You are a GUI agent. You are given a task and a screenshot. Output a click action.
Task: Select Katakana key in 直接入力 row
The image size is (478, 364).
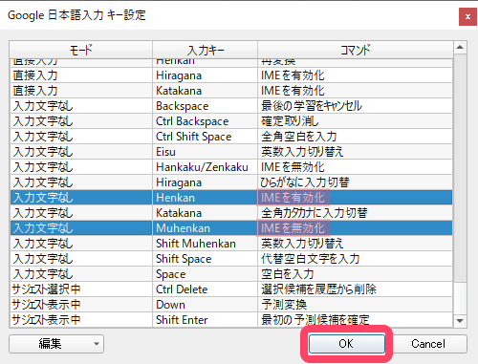[x=205, y=91]
